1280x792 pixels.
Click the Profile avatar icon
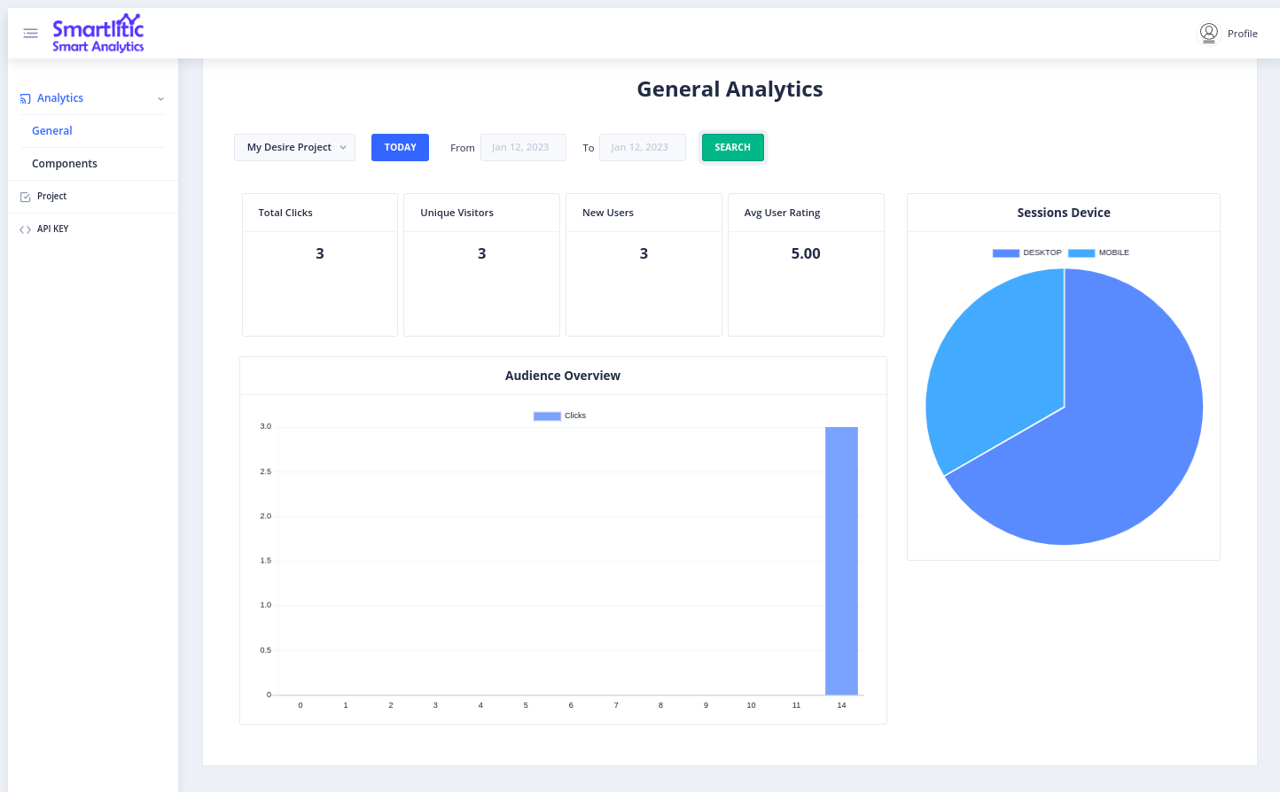1208,34
